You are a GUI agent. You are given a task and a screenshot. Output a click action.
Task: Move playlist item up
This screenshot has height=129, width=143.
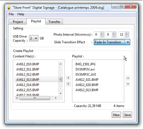pyautogui.click(x=128, y=78)
